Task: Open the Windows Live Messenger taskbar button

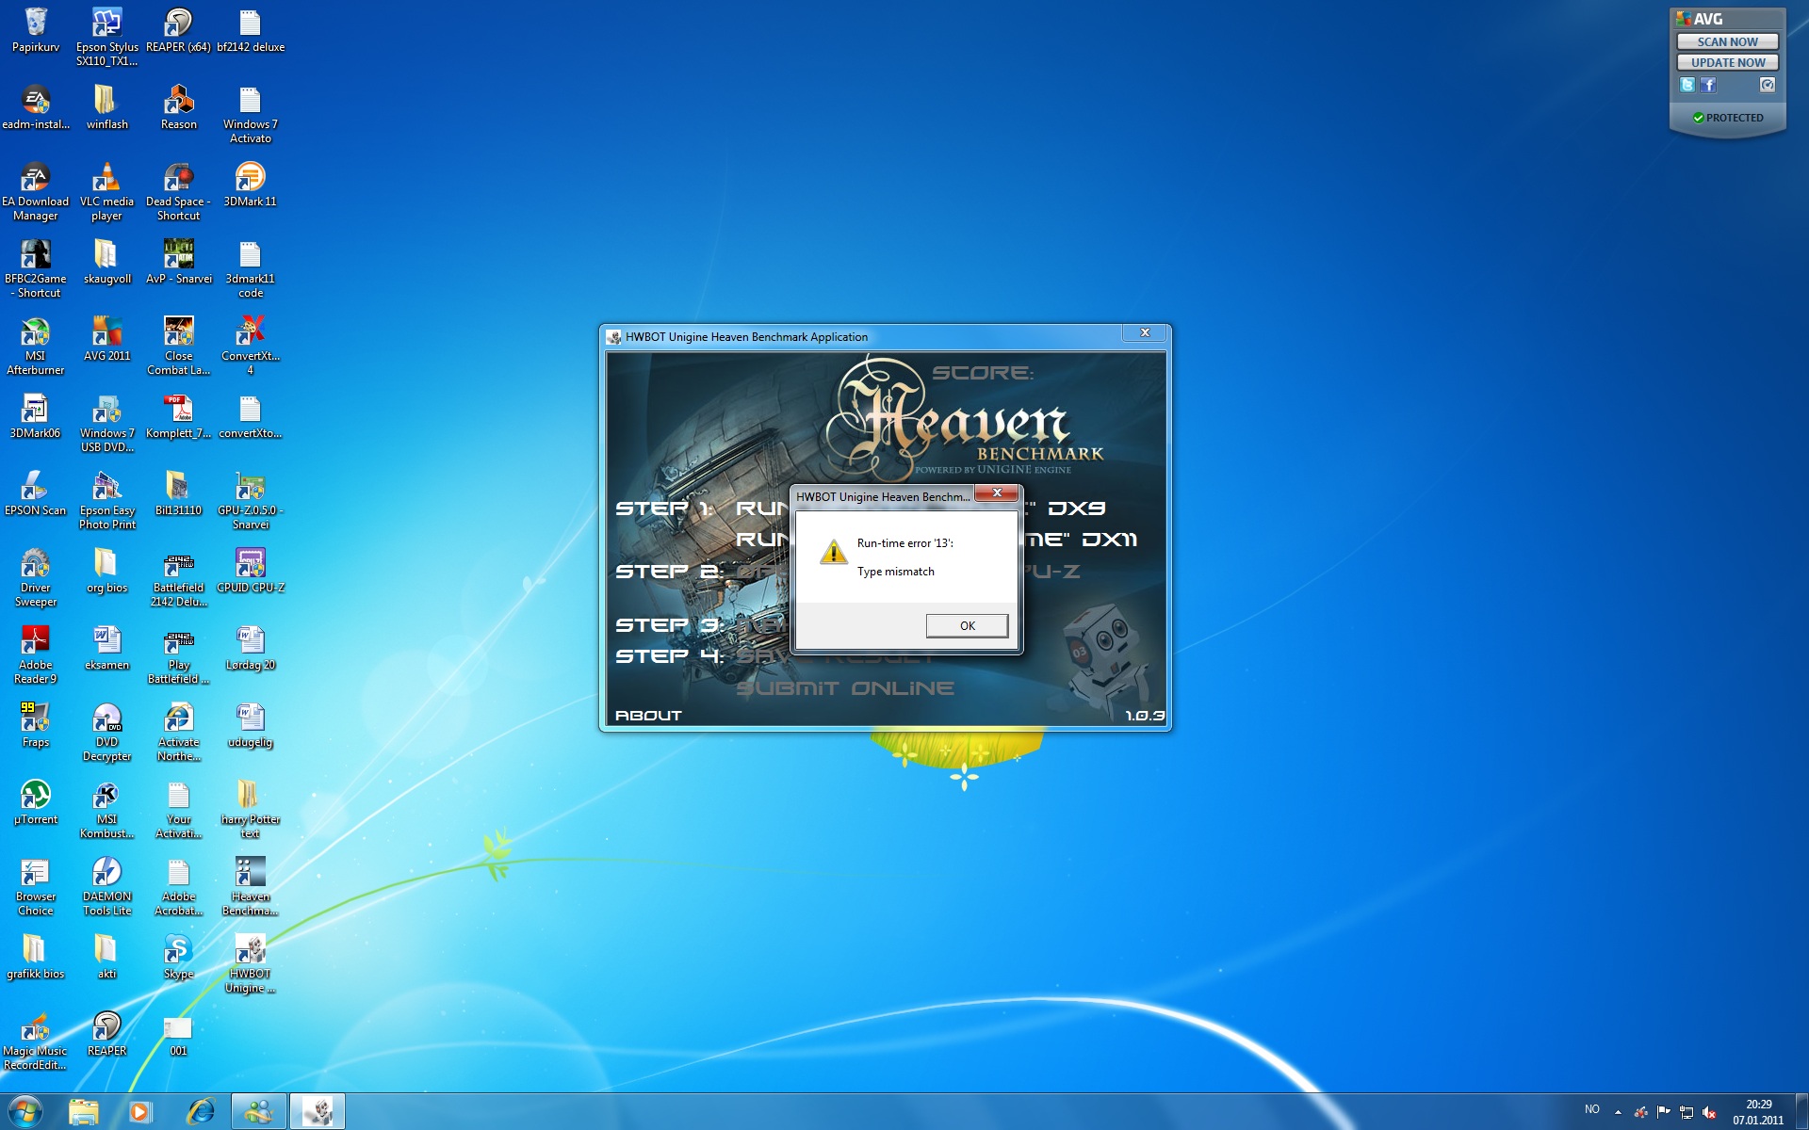Action: click(x=259, y=1111)
